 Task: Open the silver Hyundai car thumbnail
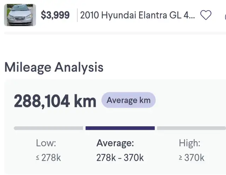[20, 15]
